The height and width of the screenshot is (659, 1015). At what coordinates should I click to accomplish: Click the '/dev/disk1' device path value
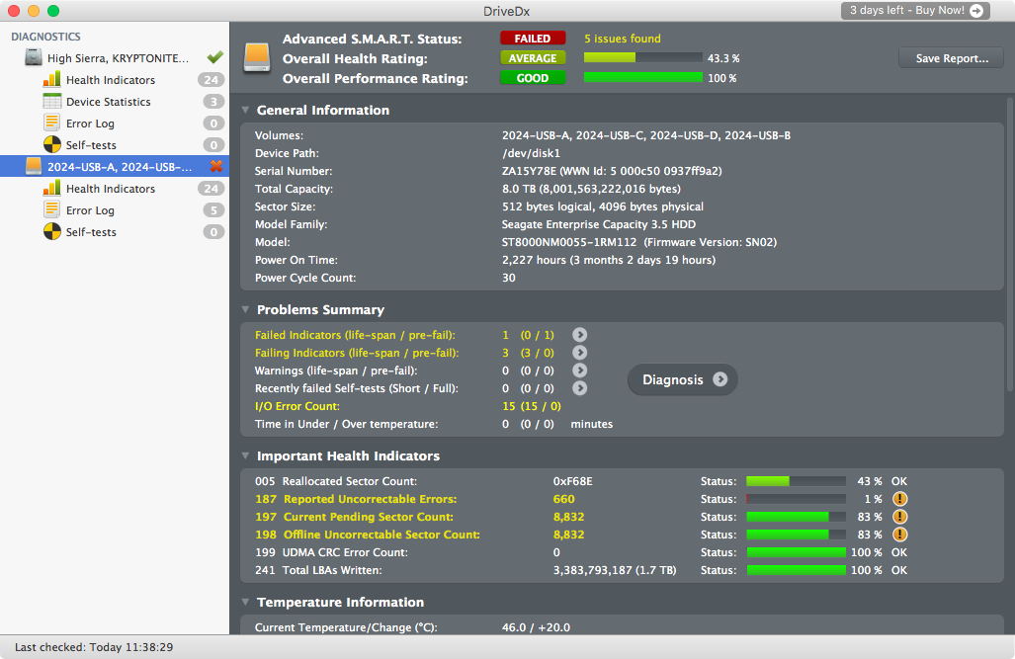click(531, 153)
